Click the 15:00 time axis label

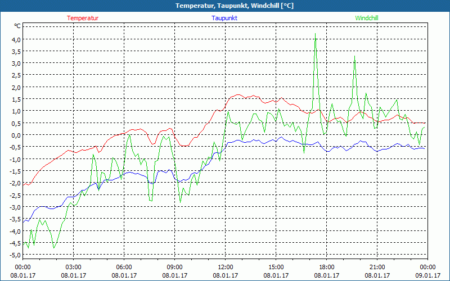[x=276, y=268]
